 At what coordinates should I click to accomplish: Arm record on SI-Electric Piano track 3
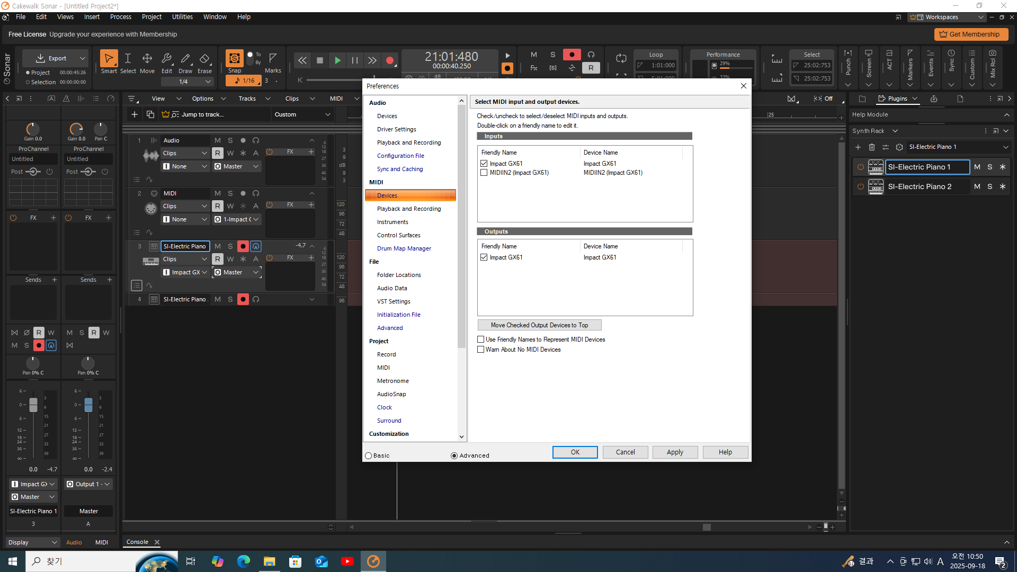pos(243,246)
